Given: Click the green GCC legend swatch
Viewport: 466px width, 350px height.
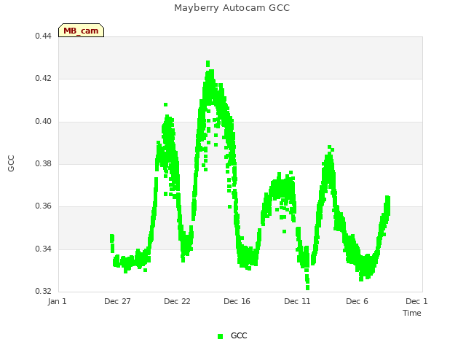Looking at the screenshot, I should [220, 336].
